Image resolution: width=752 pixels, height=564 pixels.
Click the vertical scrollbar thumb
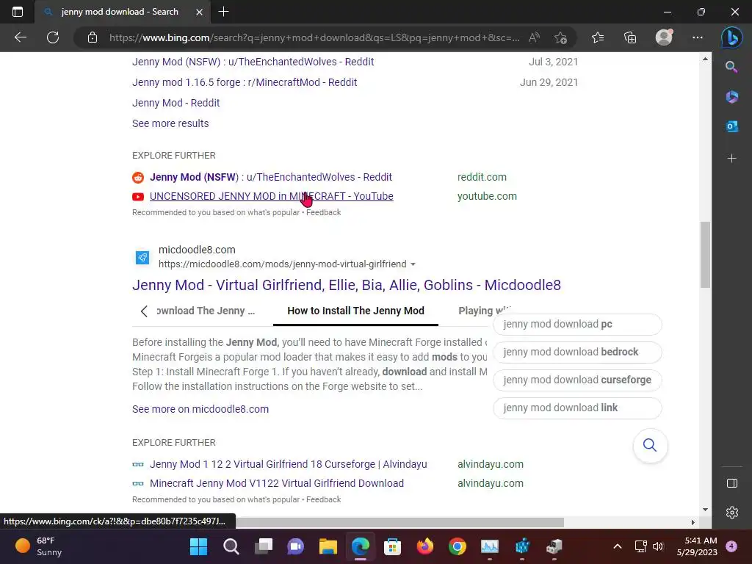point(705,254)
